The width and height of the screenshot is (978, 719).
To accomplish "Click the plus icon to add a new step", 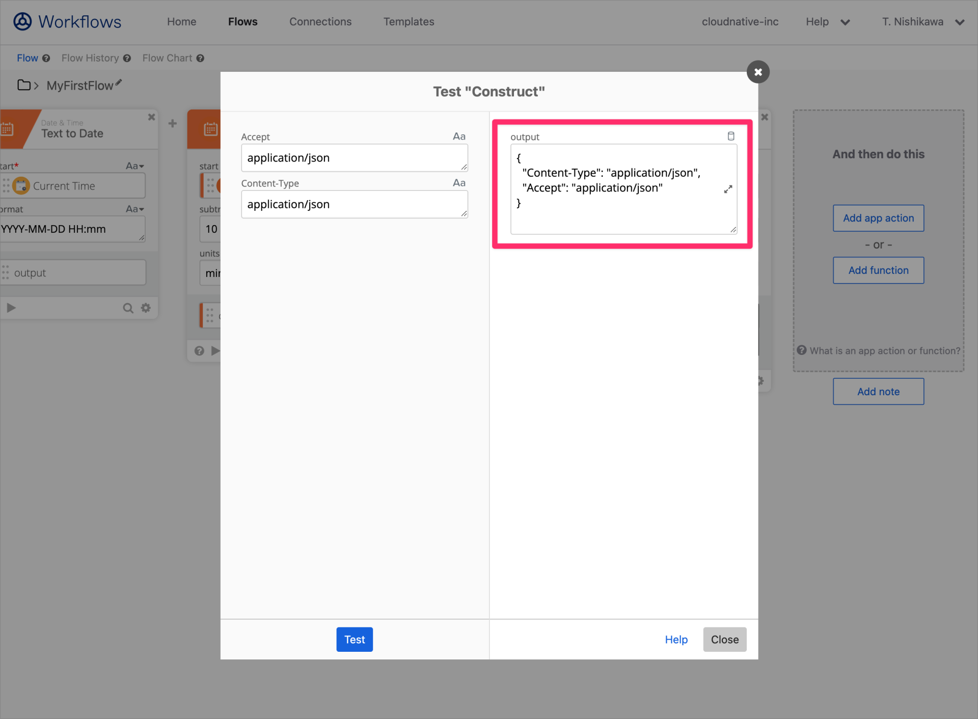I will click(x=172, y=123).
